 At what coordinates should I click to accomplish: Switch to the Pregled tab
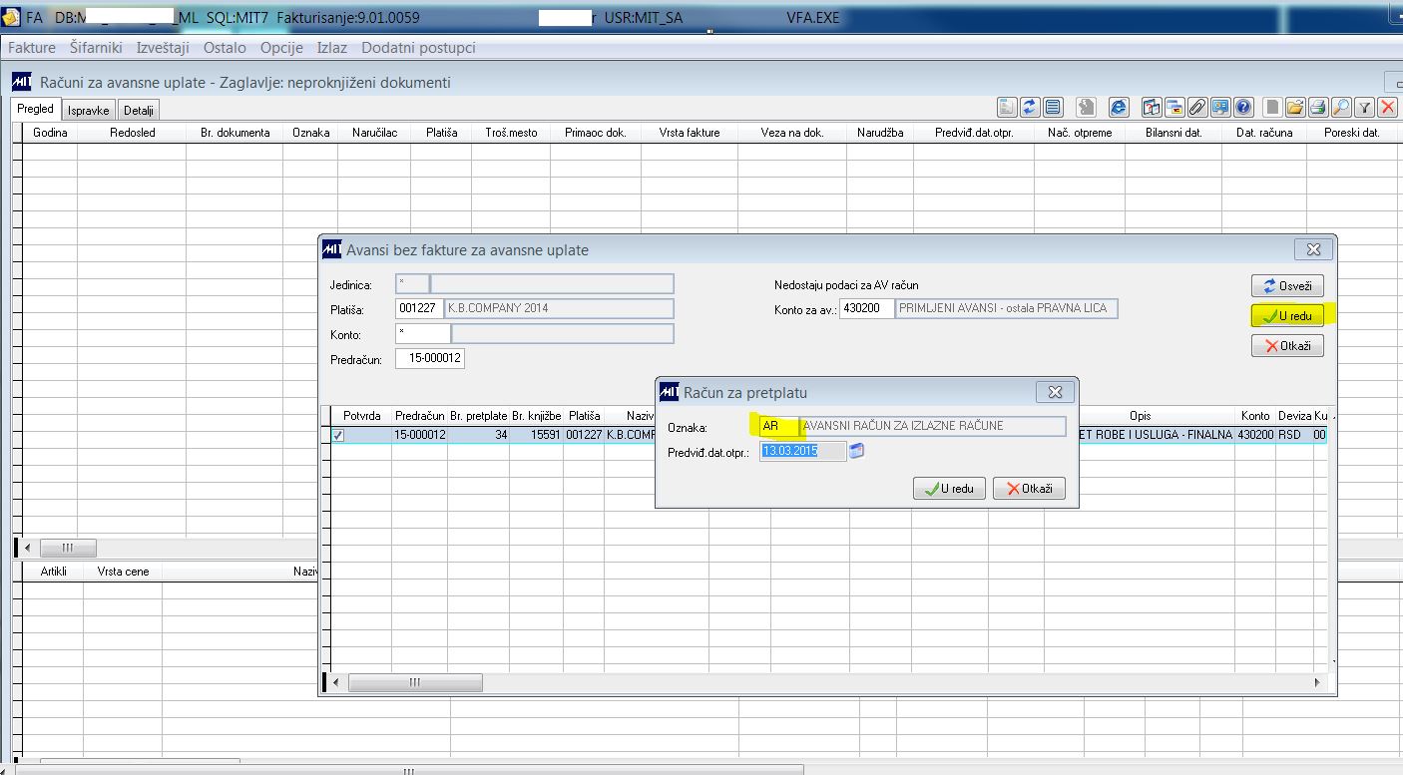coord(36,109)
